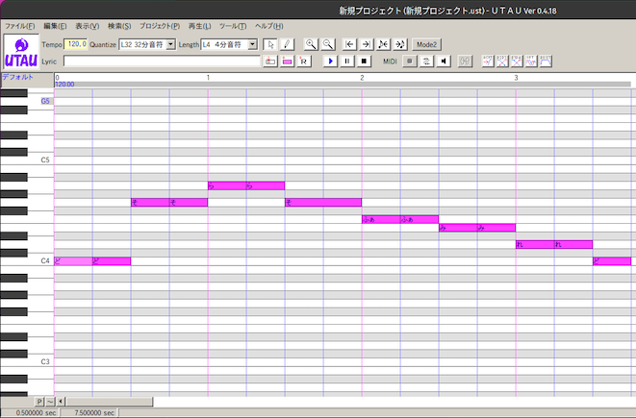Image resolution: width=636 pixels, height=418 pixels.
Task: Open the Length dropdown
Action: pyautogui.click(x=253, y=44)
